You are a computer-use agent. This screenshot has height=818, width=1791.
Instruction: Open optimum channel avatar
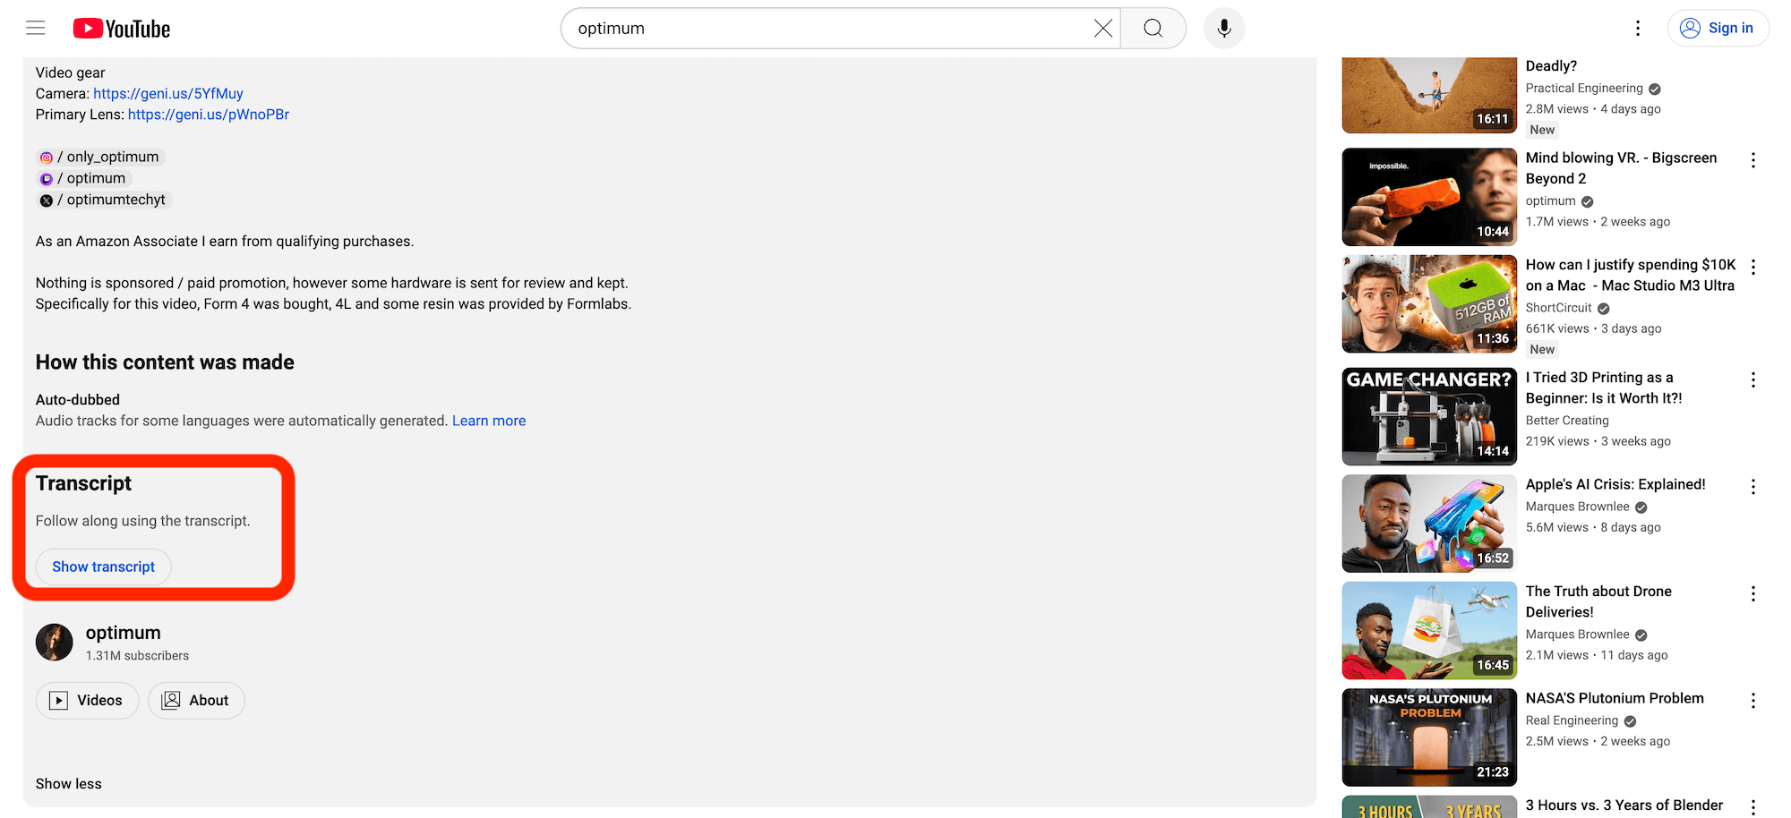(x=55, y=643)
